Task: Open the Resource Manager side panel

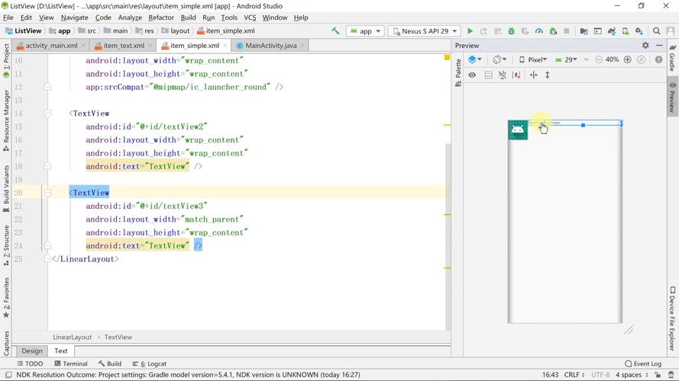Action: pos(6,120)
